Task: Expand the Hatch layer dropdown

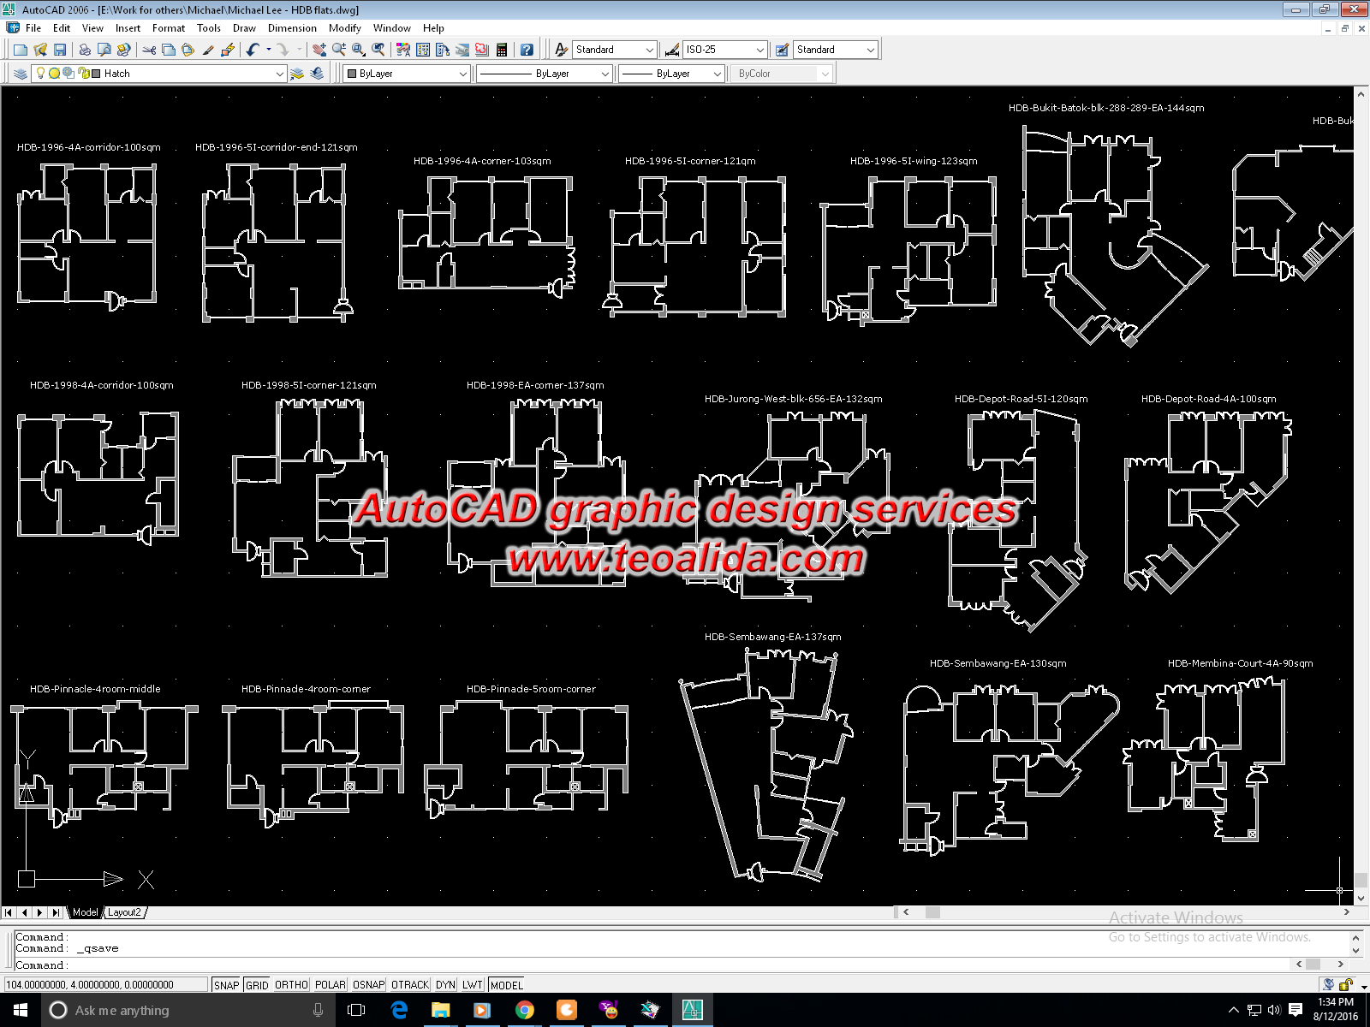Action: 279,74
